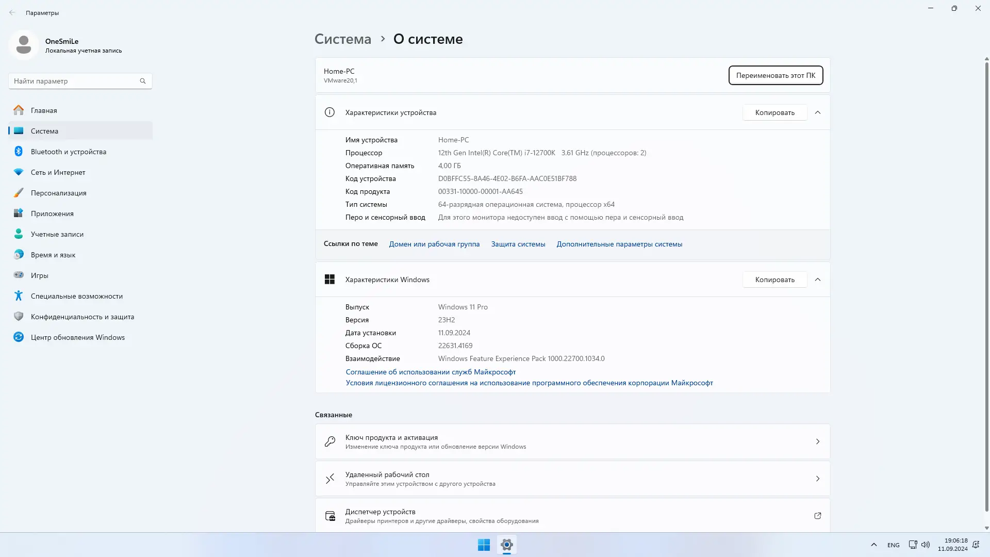Open Bluetooth и устройства sidebar icon
990x557 pixels.
coord(19,151)
